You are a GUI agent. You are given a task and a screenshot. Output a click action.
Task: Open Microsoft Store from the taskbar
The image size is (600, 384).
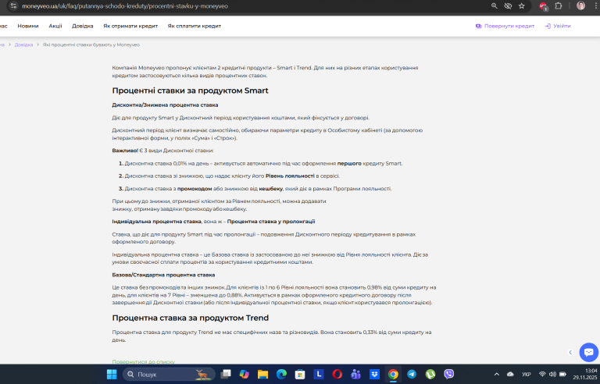click(300, 374)
